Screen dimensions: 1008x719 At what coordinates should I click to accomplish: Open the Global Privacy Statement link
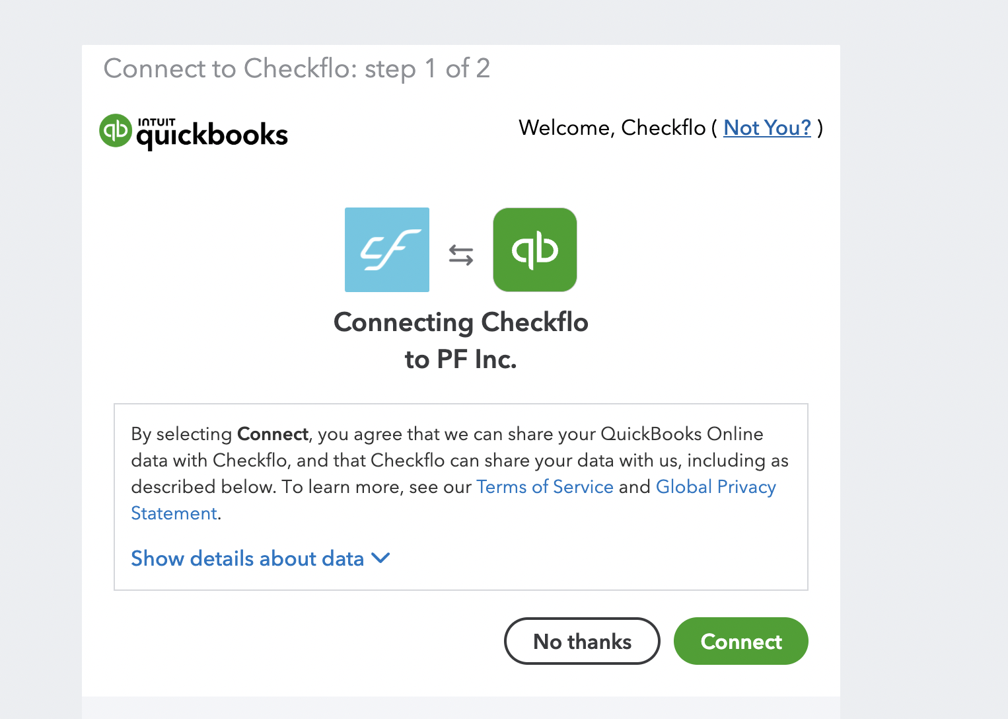tap(716, 487)
